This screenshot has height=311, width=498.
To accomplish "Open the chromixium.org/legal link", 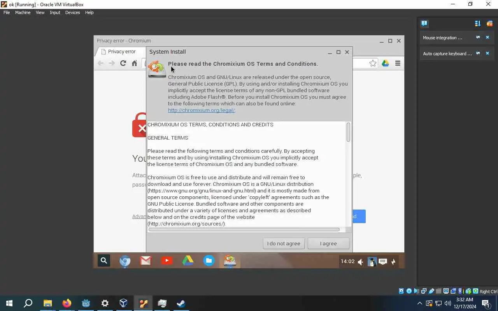I will pyautogui.click(x=201, y=110).
